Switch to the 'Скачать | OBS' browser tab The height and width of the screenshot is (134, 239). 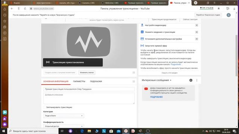pyautogui.click(x=89, y=3)
